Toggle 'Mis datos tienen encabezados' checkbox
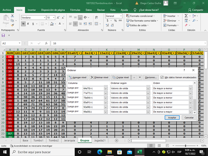208x156 pixels. pyautogui.click(x=162, y=77)
